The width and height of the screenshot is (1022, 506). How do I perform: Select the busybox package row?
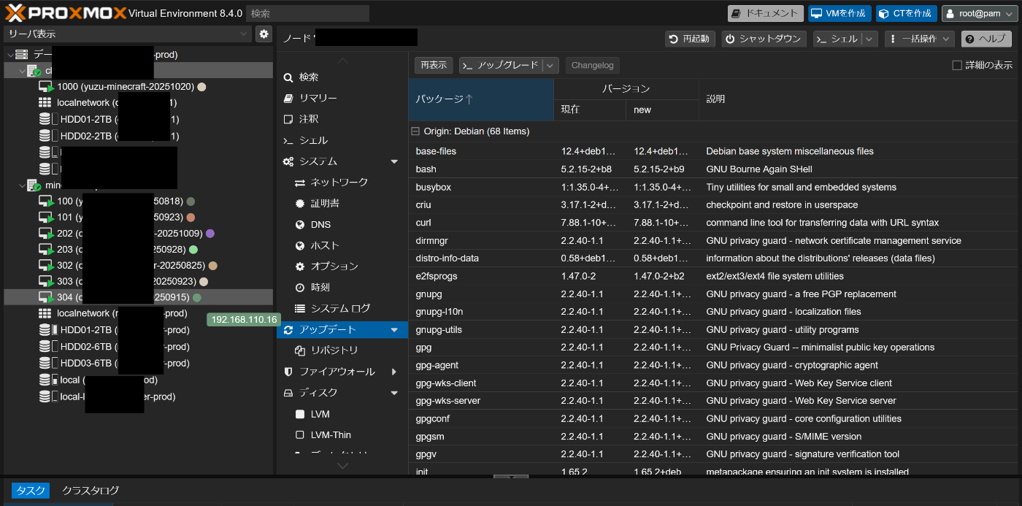point(713,187)
